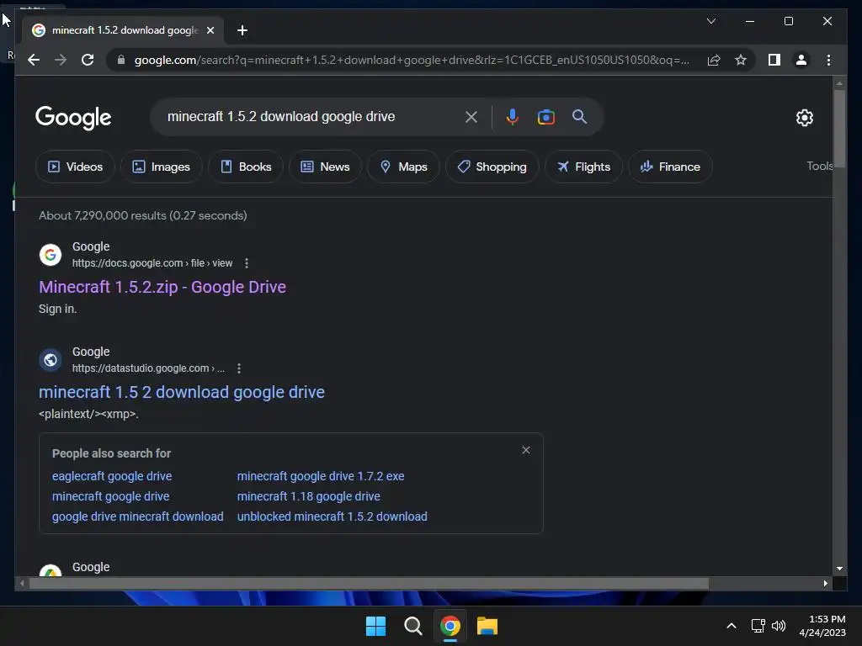Click the Chrome taskbar icon
This screenshot has height=646, width=862.
click(450, 626)
